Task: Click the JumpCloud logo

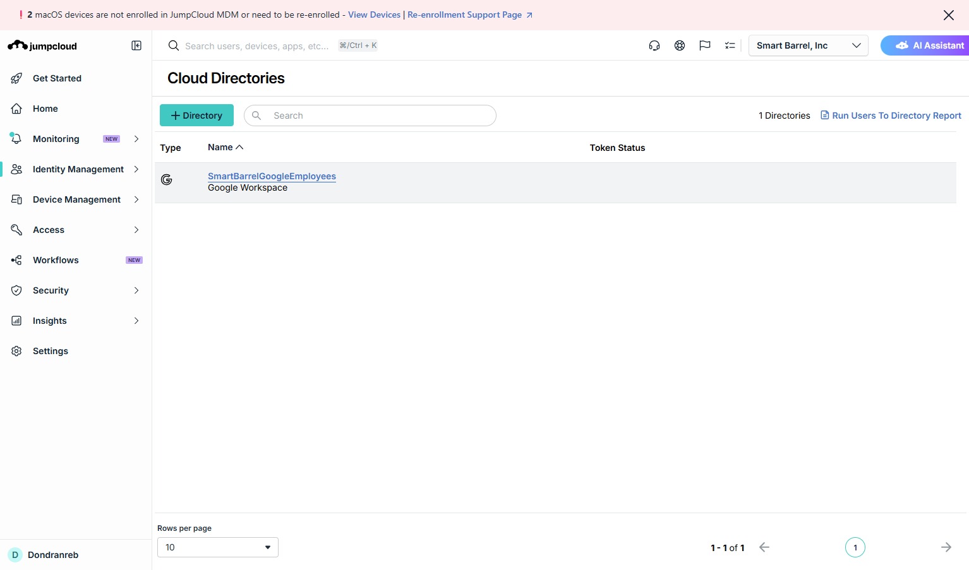Action: (42, 45)
